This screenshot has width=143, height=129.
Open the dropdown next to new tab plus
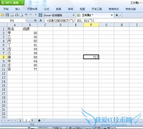click(120, 15)
